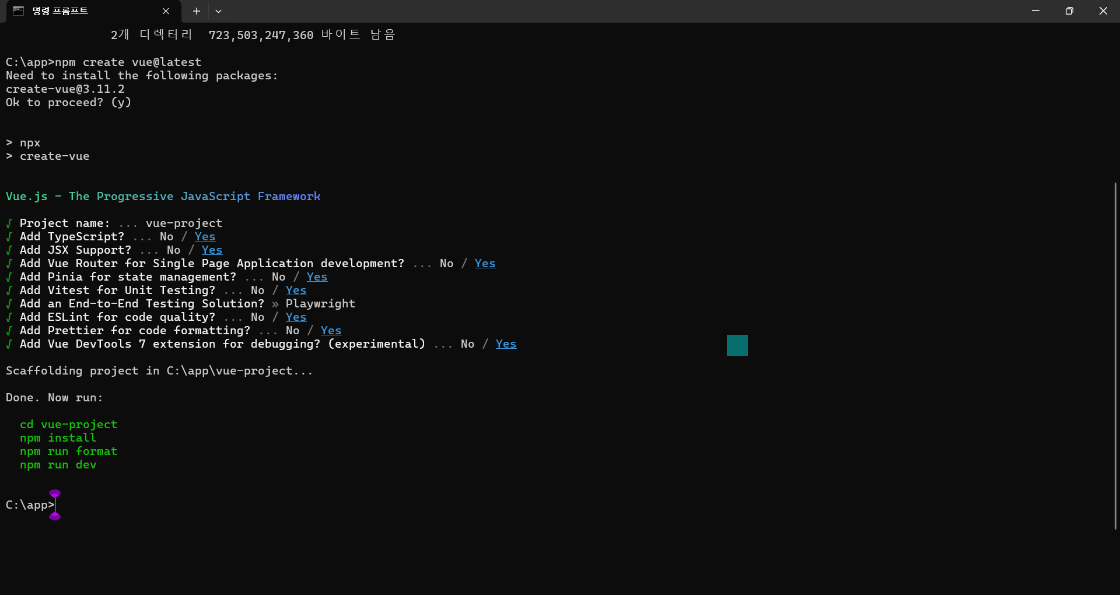The width and height of the screenshot is (1120, 595).
Task: Click "No" on the Add Prettier line
Action: pos(293,330)
